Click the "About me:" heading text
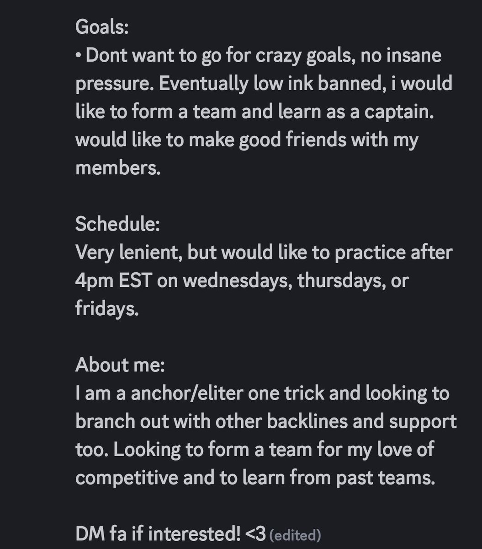Screen dimensions: 482x549 pos(120,365)
